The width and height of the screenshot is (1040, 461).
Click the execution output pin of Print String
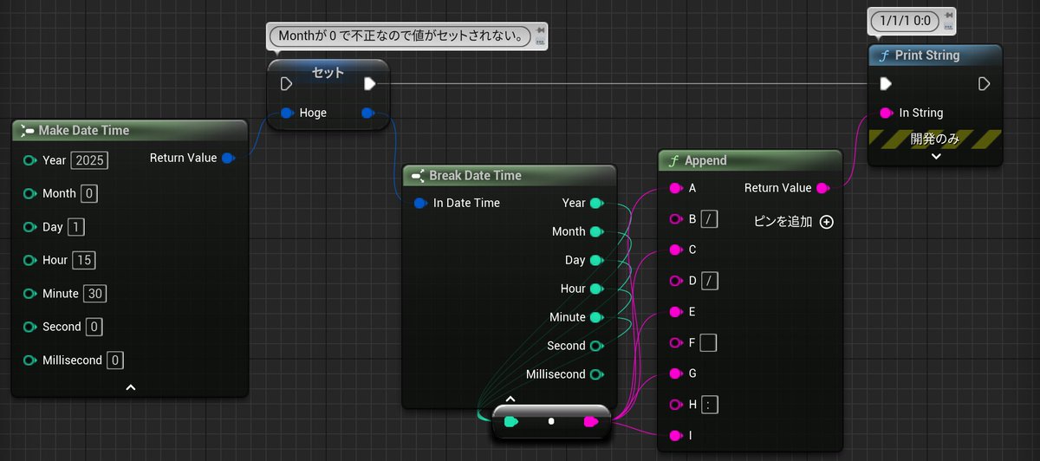pos(985,84)
